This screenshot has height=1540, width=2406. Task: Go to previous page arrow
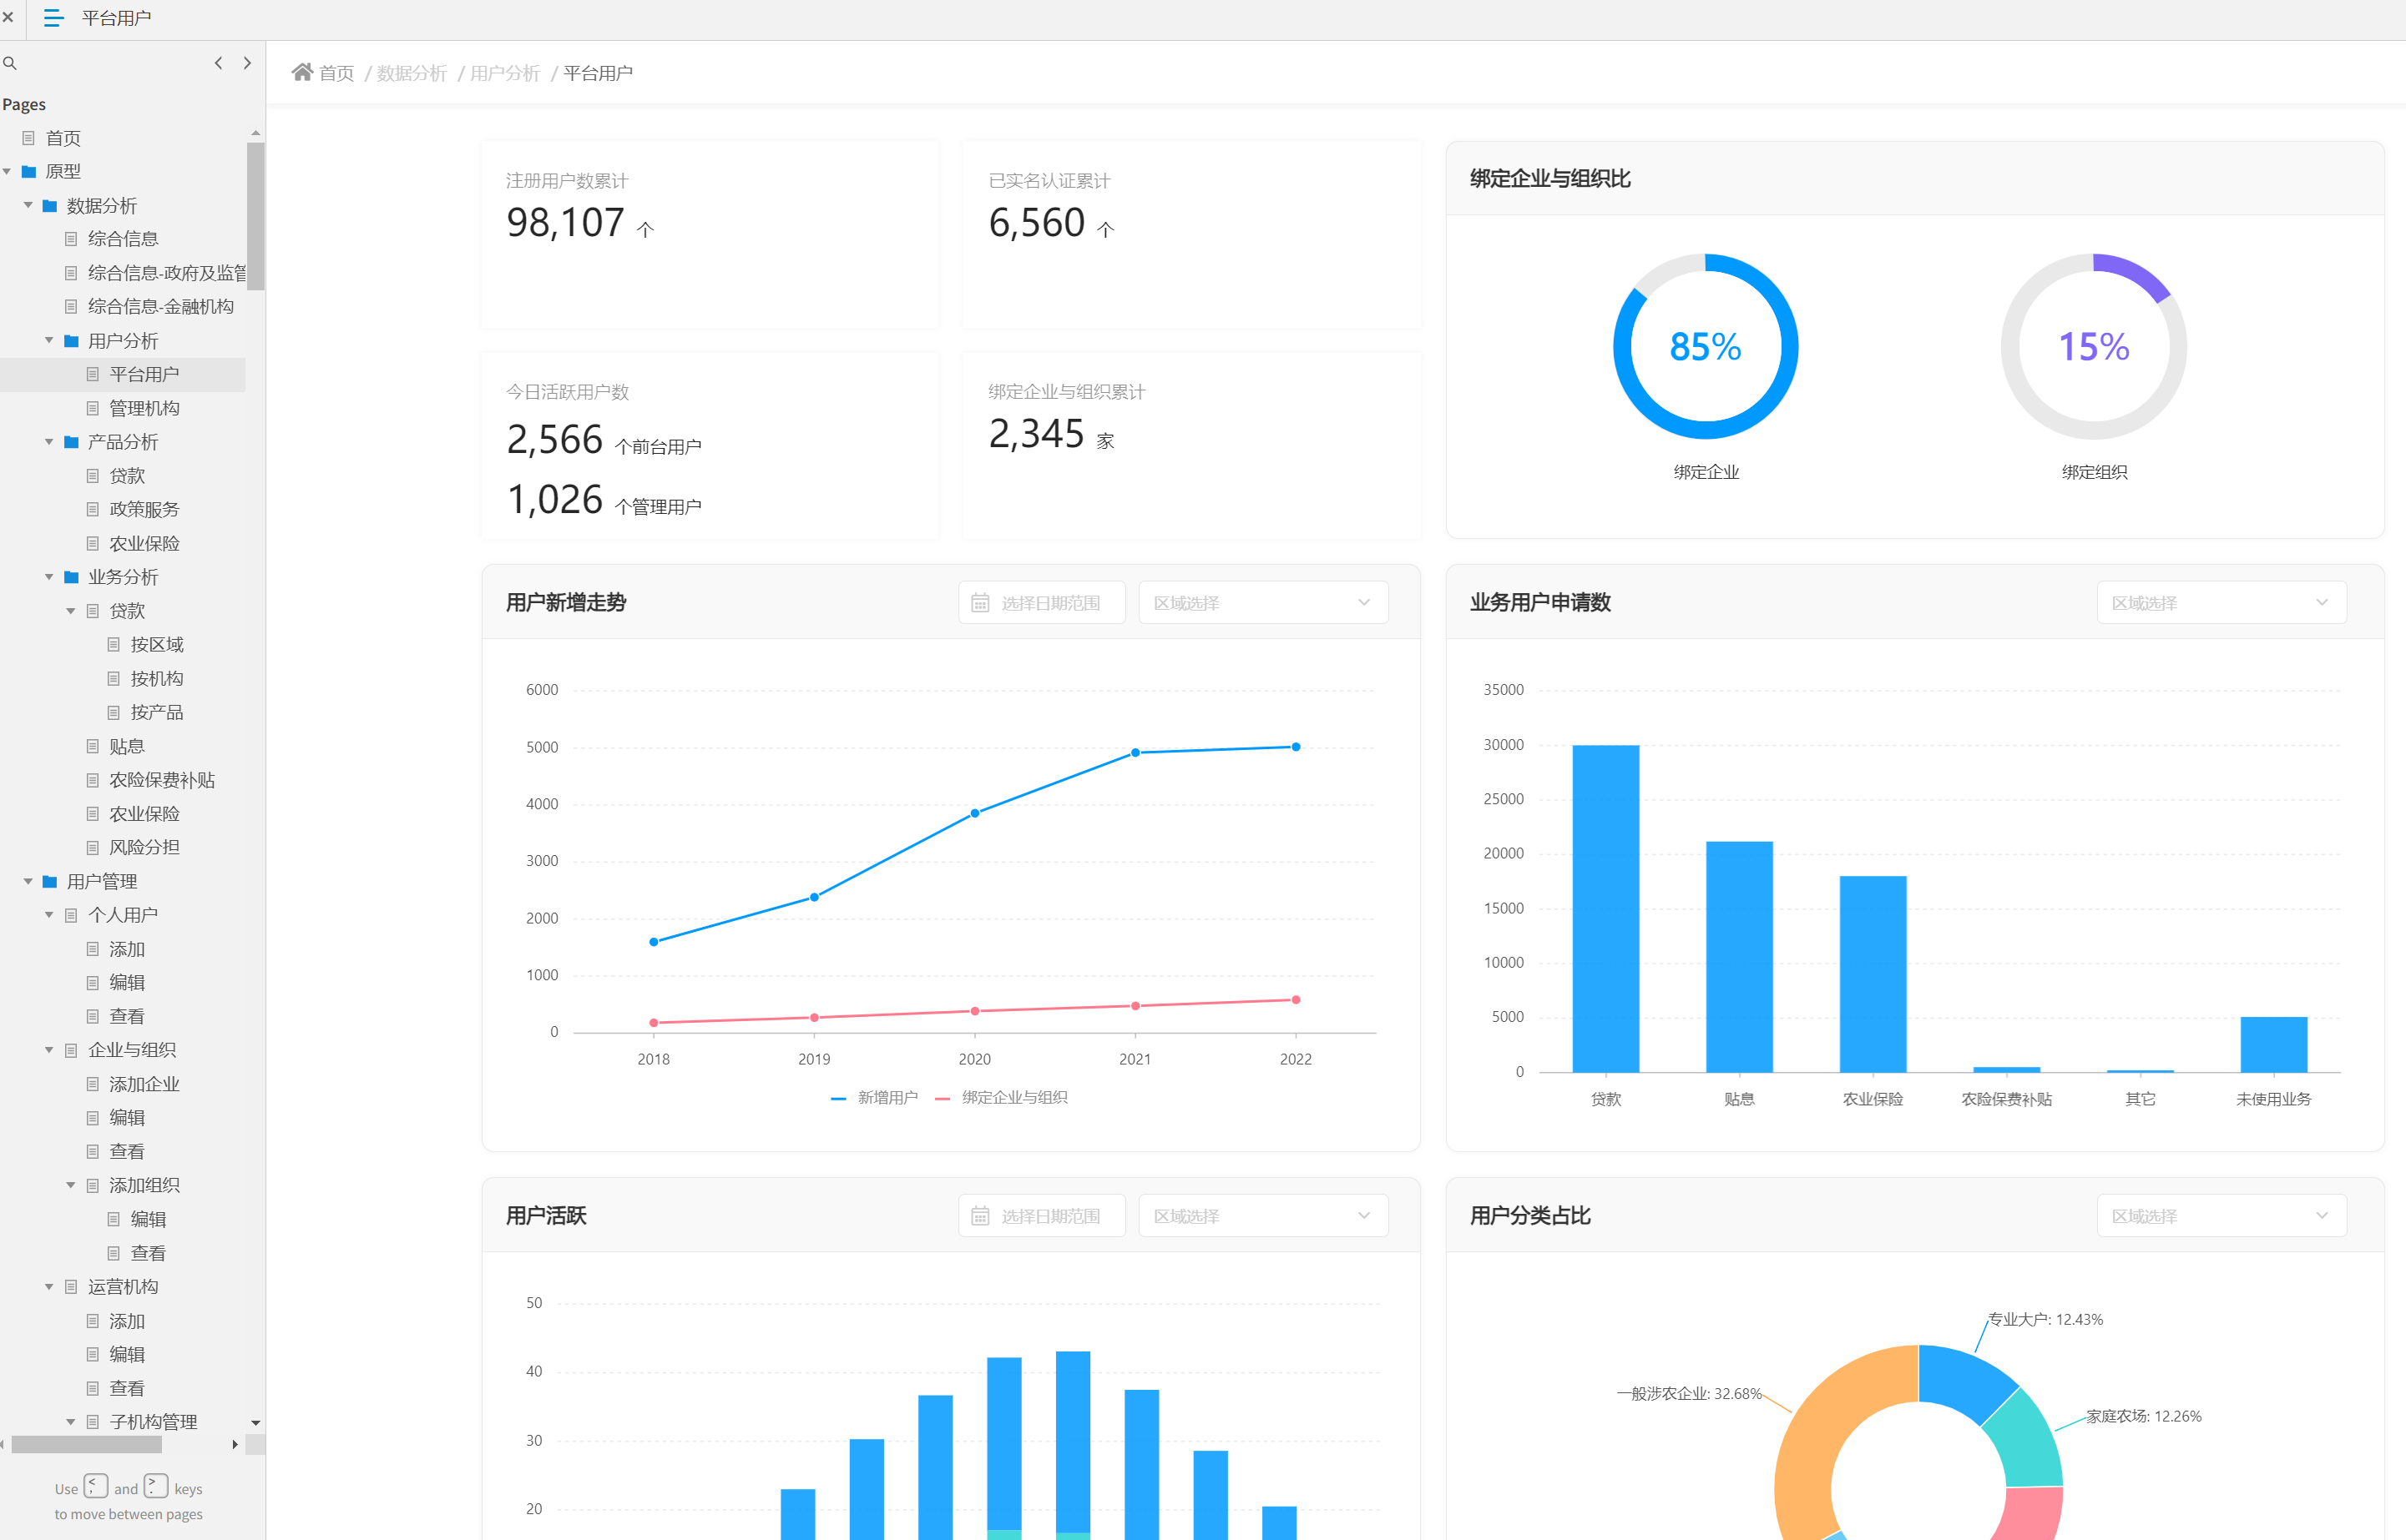pos(218,63)
